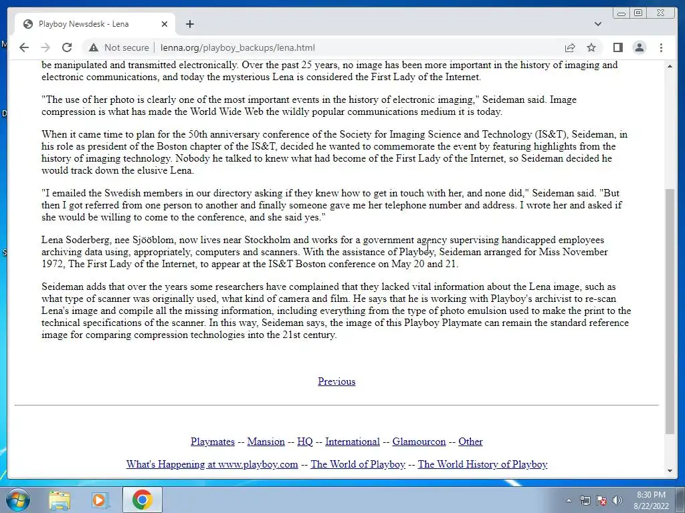Click the vertical scrollbar thumb
685x513 pixels.
pyautogui.click(x=670, y=311)
